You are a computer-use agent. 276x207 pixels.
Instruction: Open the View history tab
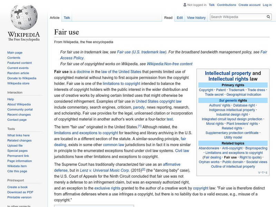point(196,18)
